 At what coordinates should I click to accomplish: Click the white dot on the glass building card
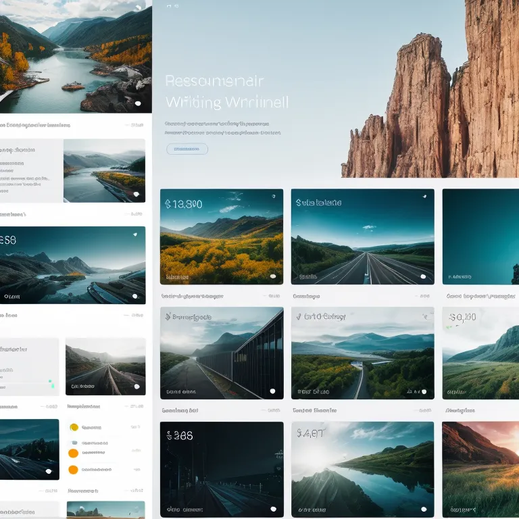tap(272, 391)
